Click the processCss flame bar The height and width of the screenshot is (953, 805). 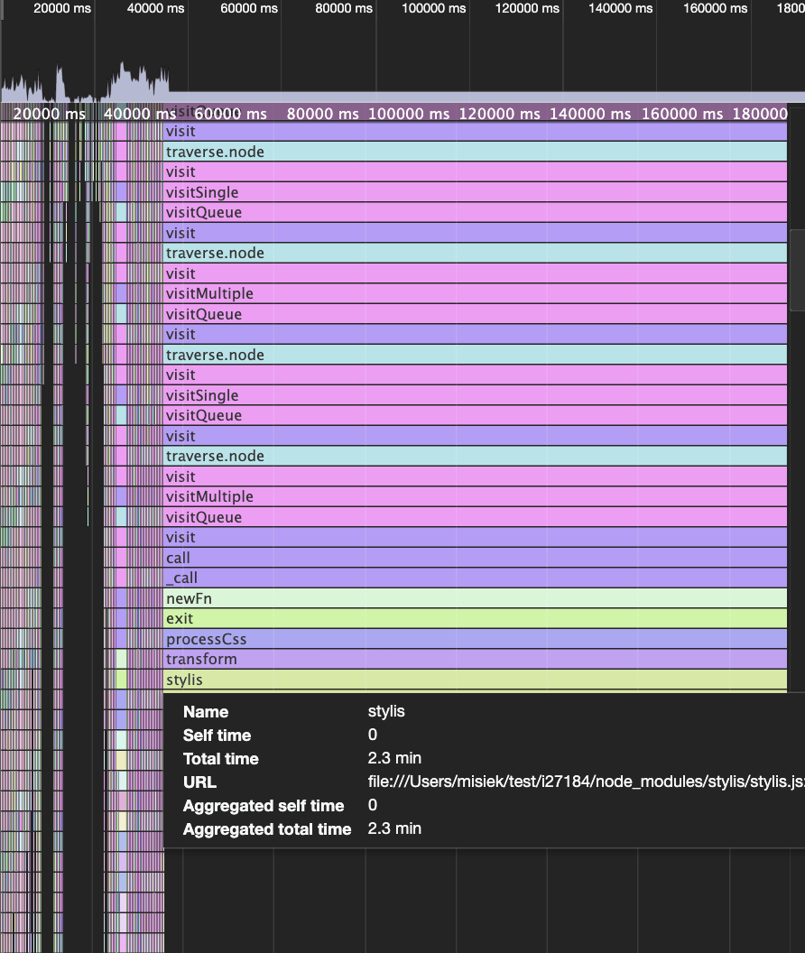point(476,639)
